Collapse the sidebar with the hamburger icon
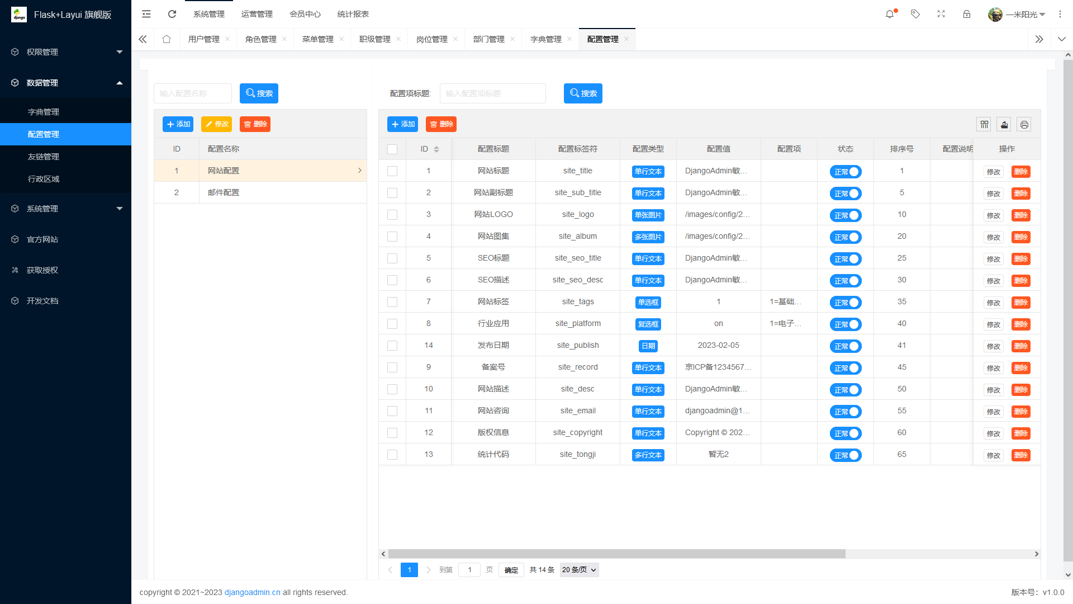Viewport: 1073px width, 604px height. [146, 14]
